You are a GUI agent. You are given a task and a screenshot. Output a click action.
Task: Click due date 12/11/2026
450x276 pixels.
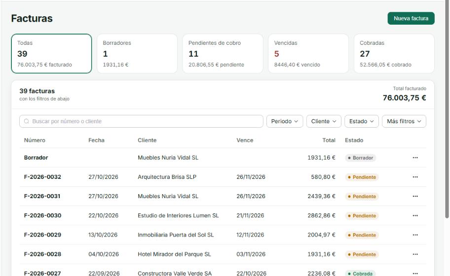(250, 235)
